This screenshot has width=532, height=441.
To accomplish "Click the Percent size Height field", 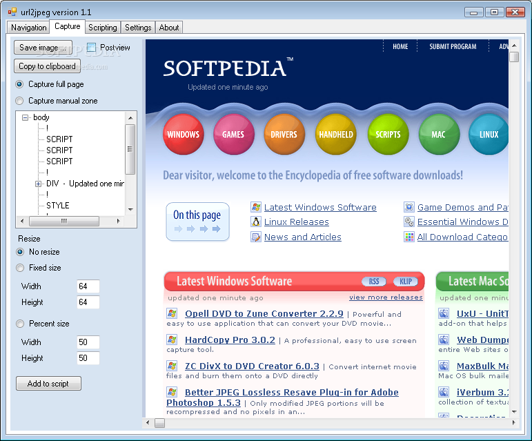I will [x=88, y=358].
